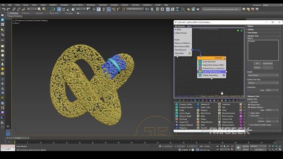The image size is (283, 159).
Task: Activate the Select and Scale tool
Action: [x=69, y=9]
